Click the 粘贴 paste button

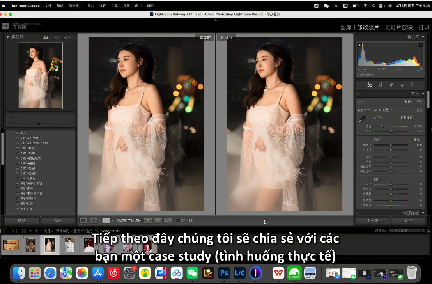(58, 220)
